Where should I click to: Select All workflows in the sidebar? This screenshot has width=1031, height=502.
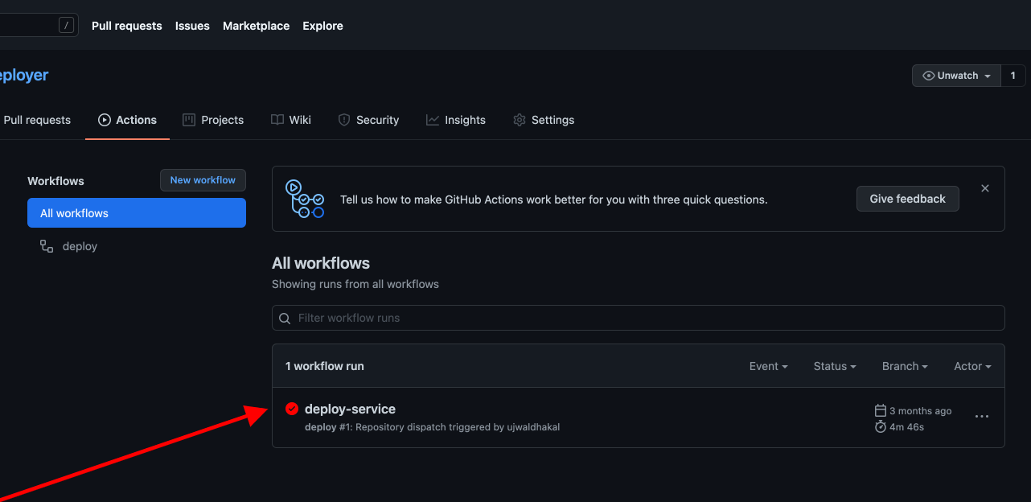tap(137, 213)
